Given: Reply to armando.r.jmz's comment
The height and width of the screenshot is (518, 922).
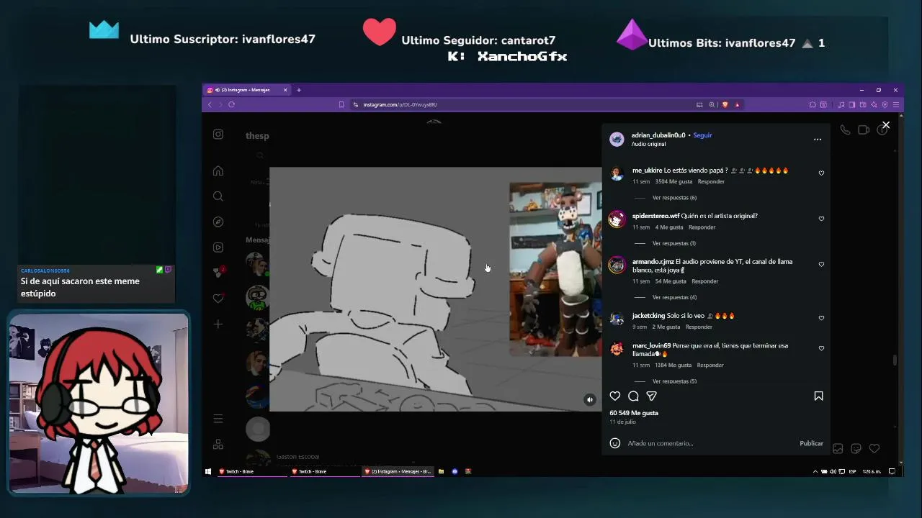Looking at the screenshot, I should point(704,281).
